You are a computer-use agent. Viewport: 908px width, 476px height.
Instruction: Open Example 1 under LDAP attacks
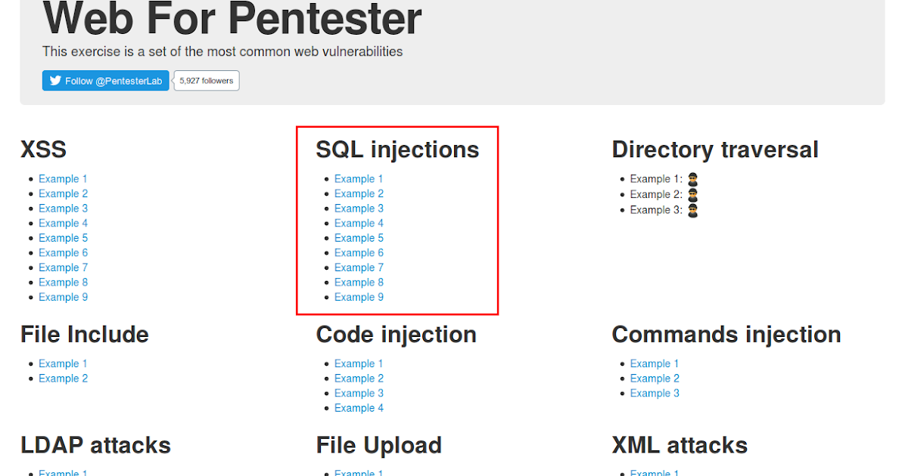[63, 472]
